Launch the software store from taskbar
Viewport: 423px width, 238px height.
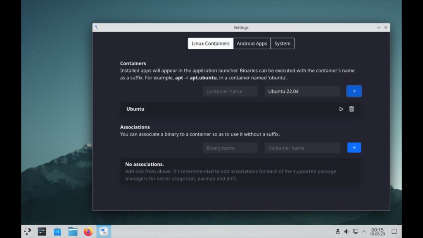[57, 231]
